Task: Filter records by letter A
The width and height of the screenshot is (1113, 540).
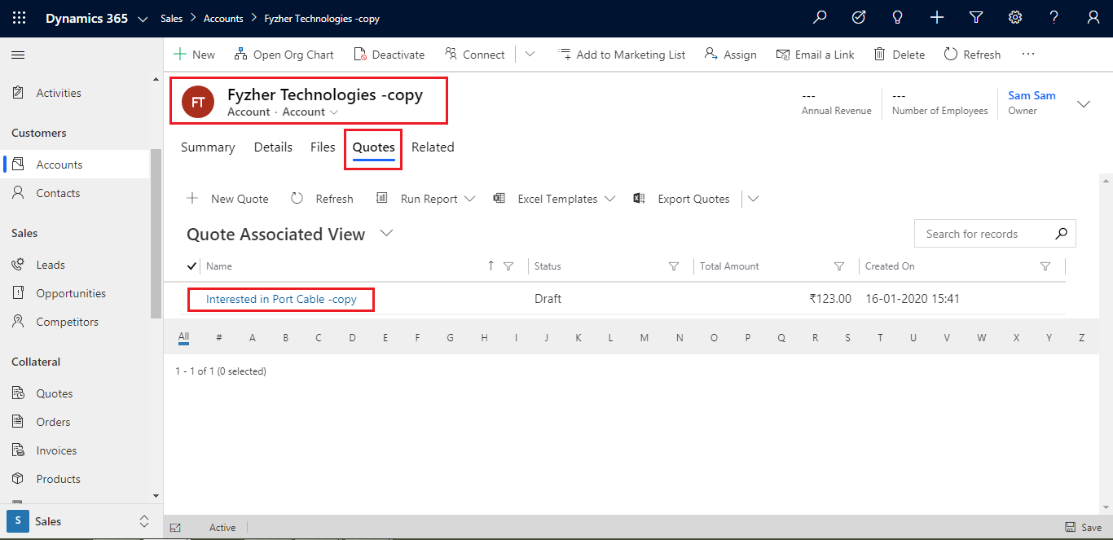Action: (x=253, y=338)
